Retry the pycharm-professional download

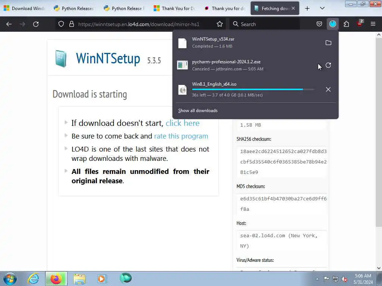click(328, 66)
